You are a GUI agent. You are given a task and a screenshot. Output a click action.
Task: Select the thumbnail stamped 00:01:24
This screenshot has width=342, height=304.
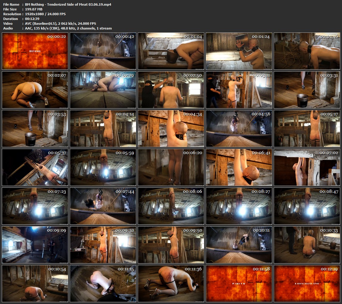coord(239,51)
